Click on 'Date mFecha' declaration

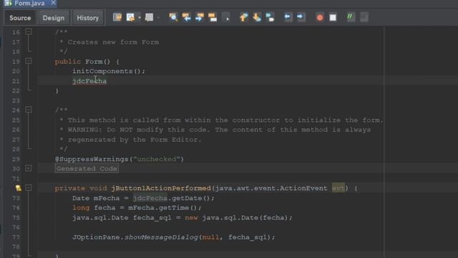click(96, 198)
